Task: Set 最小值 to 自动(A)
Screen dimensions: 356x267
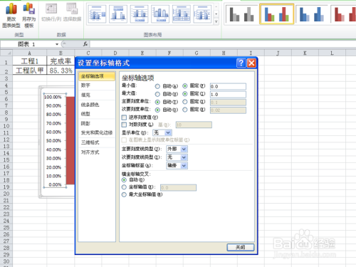Action: pos(157,86)
